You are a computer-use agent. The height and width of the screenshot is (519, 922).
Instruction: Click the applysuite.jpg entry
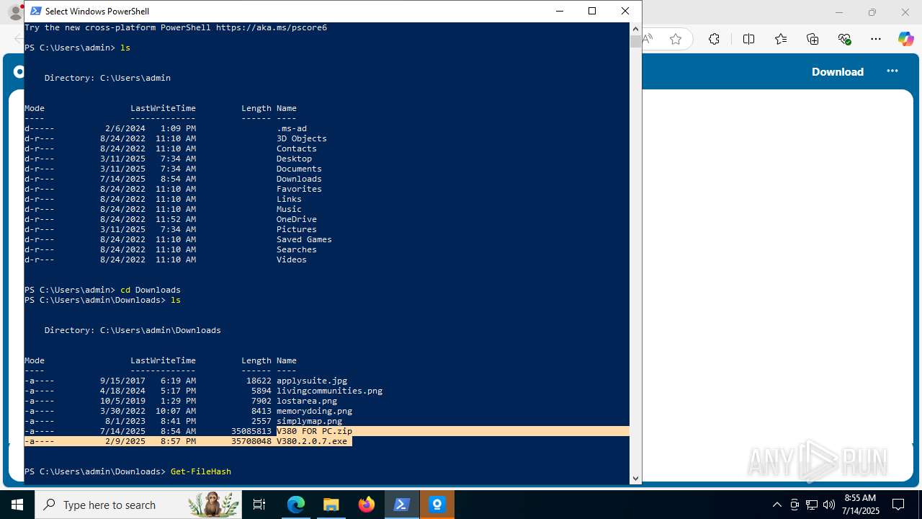pyautogui.click(x=312, y=381)
